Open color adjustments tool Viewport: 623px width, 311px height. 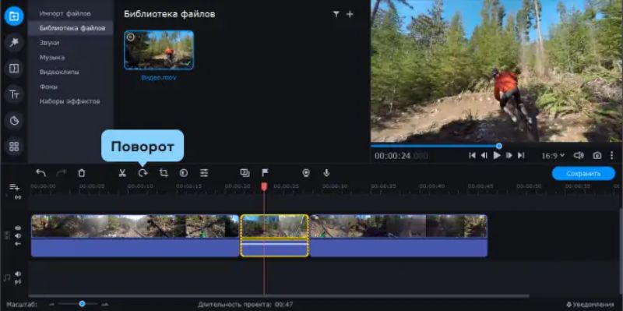click(184, 173)
